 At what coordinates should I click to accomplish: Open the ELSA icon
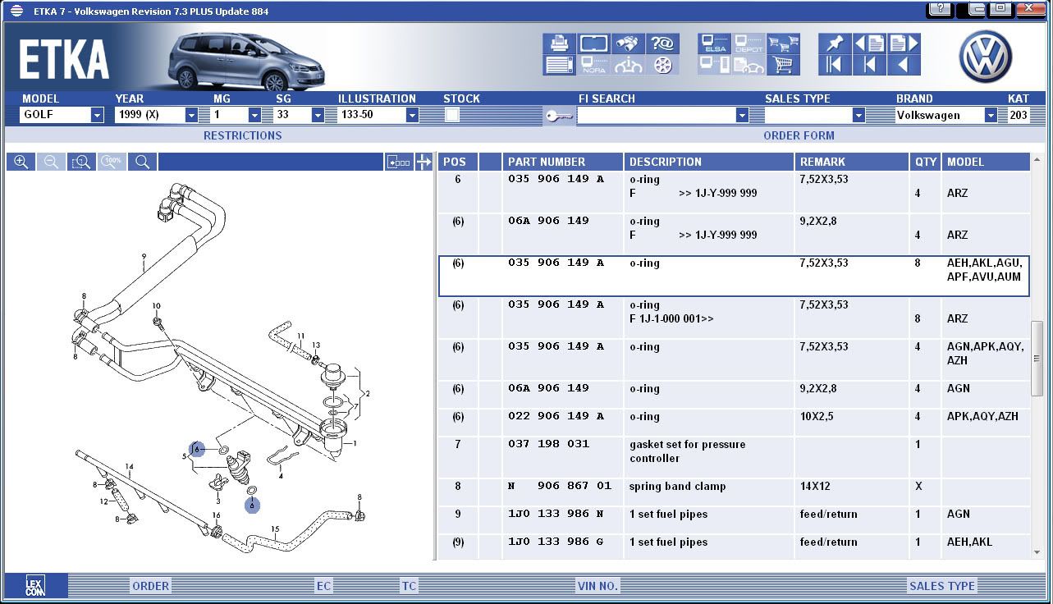coord(714,43)
